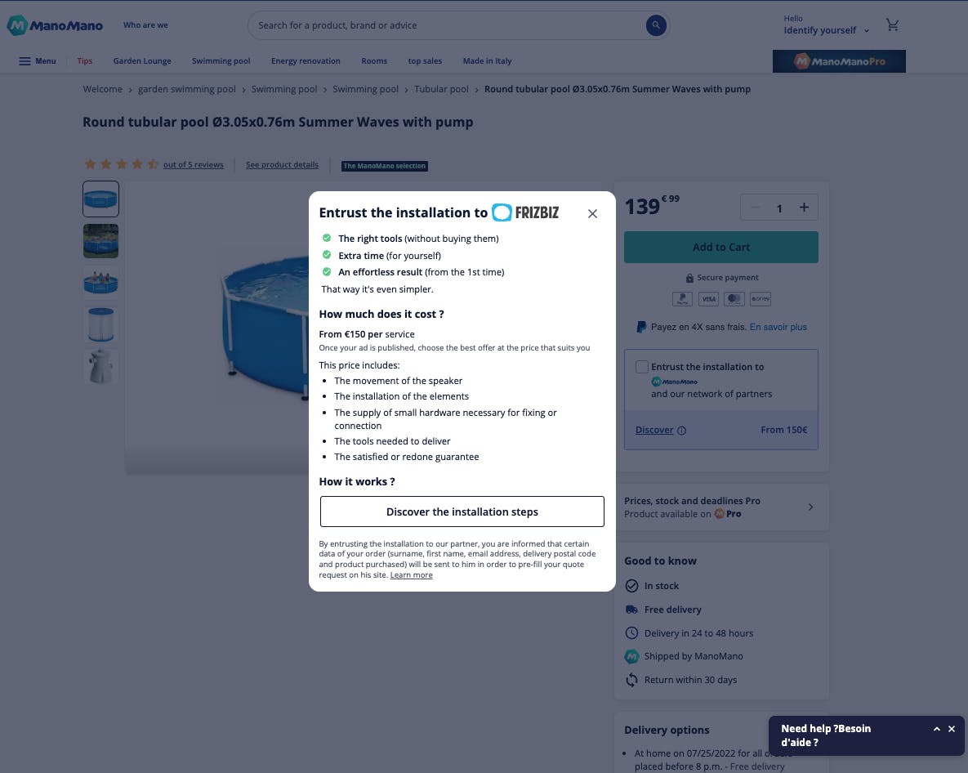
Task: Click the Oney payment icon
Action: pos(760,299)
